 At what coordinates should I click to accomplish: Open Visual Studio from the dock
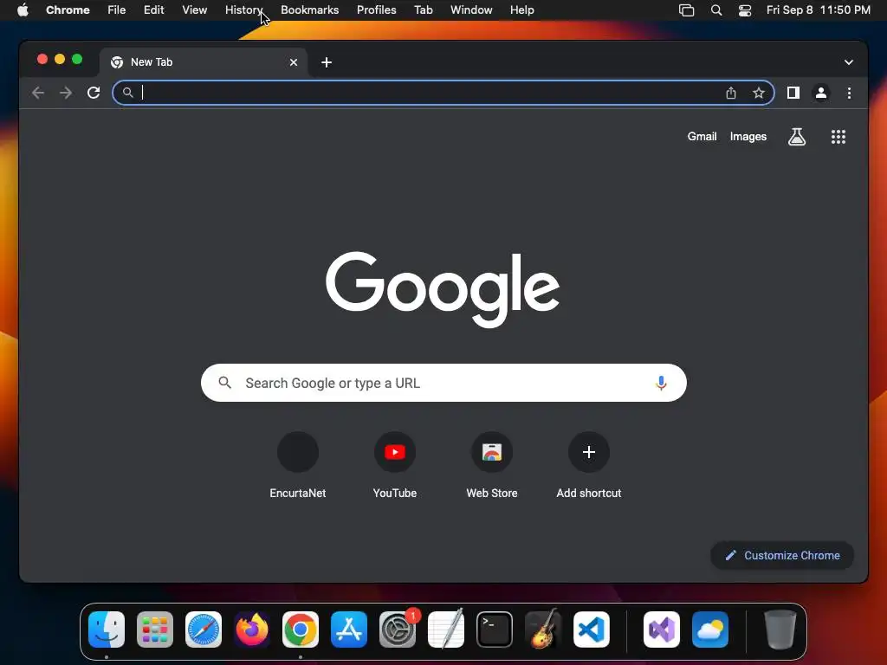tap(661, 629)
